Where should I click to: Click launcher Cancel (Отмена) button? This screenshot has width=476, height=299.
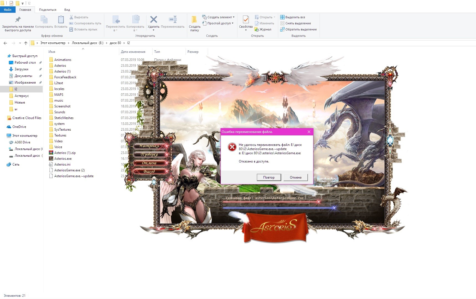[150, 163]
